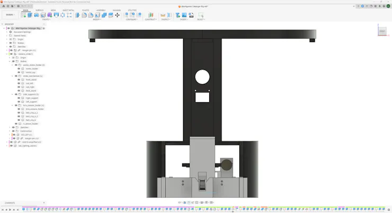Open the CONSTRUCT dropdown menu
The height and width of the screenshot is (213, 392).
click(150, 20)
